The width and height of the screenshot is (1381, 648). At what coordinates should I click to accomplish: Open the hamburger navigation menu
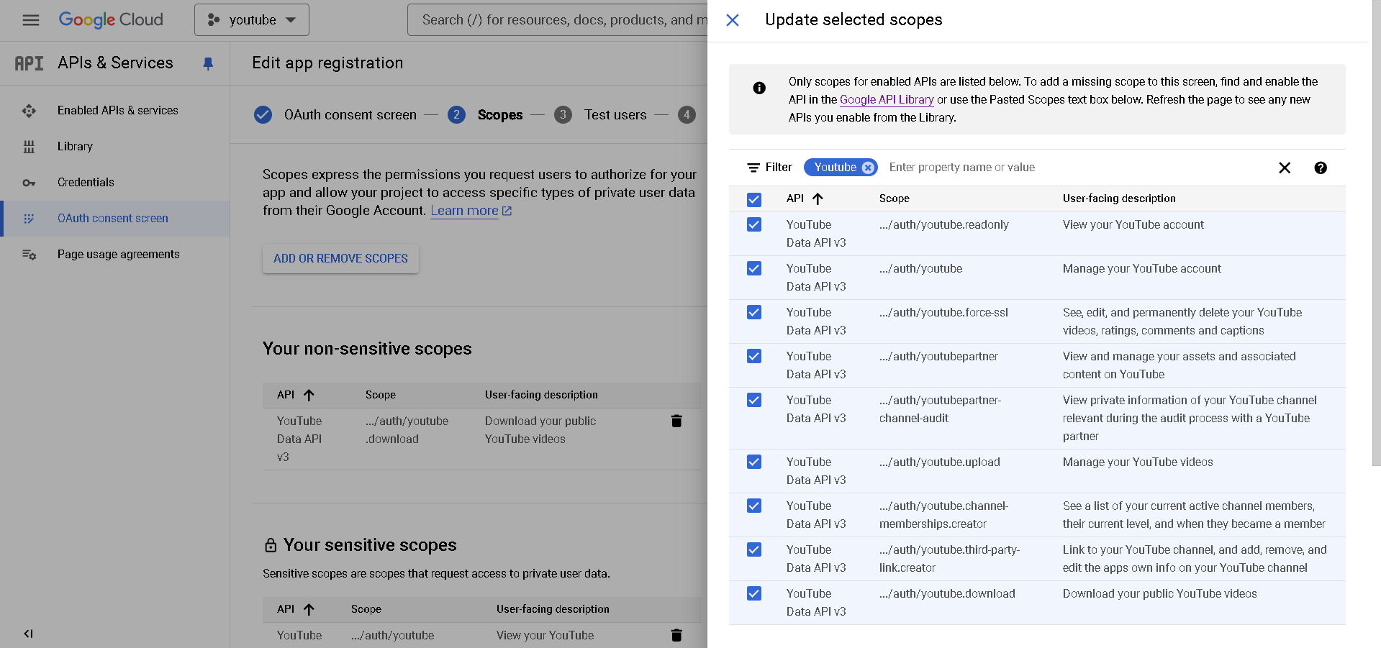tap(30, 20)
